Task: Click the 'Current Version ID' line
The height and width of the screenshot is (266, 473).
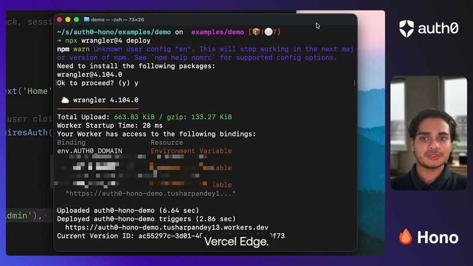Action: click(171, 236)
